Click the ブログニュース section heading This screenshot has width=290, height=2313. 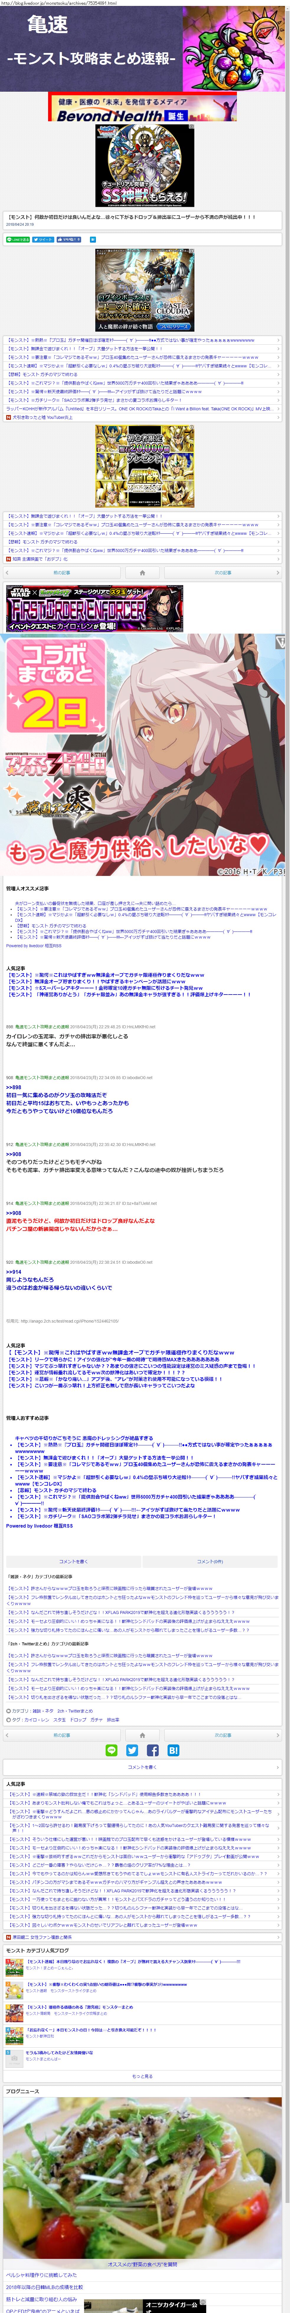click(x=22, y=2091)
